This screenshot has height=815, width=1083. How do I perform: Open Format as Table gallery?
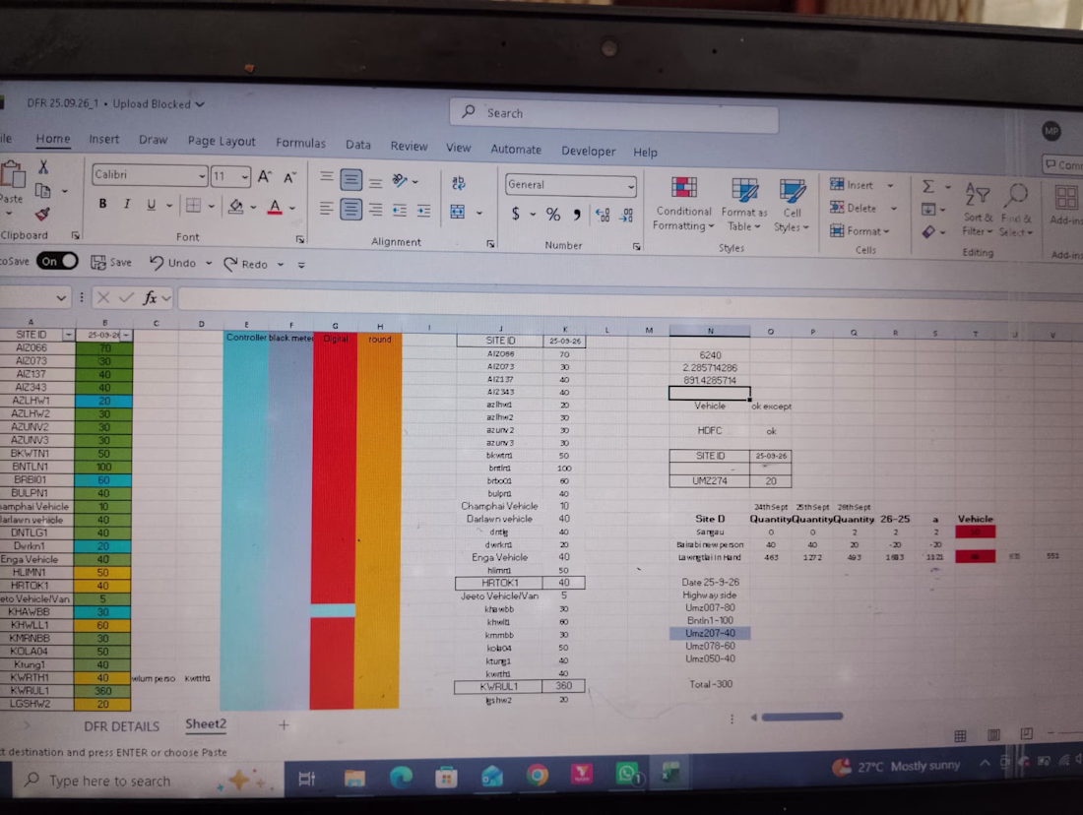(744, 205)
